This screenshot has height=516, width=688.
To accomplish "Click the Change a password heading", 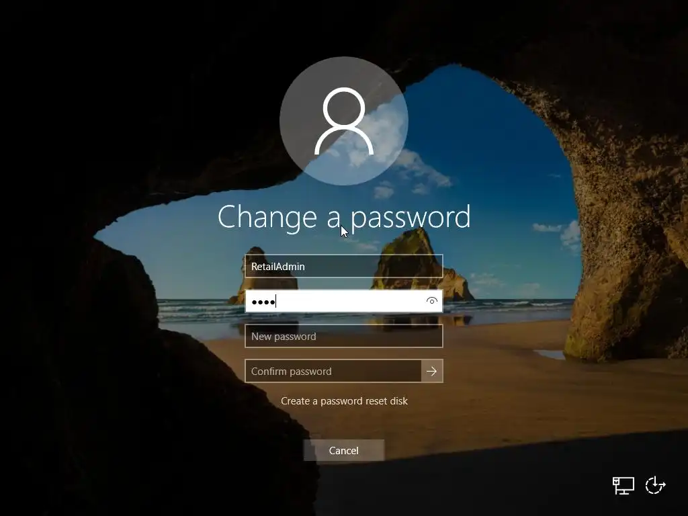I will pyautogui.click(x=344, y=217).
